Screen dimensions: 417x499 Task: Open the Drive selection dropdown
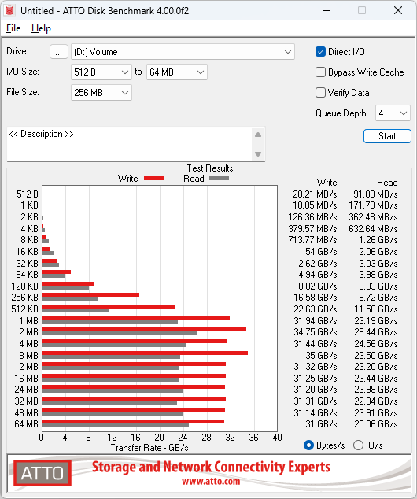pos(183,52)
